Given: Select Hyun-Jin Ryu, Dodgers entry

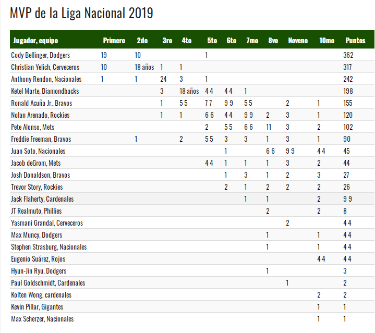Looking at the screenshot, I should 39,271.
